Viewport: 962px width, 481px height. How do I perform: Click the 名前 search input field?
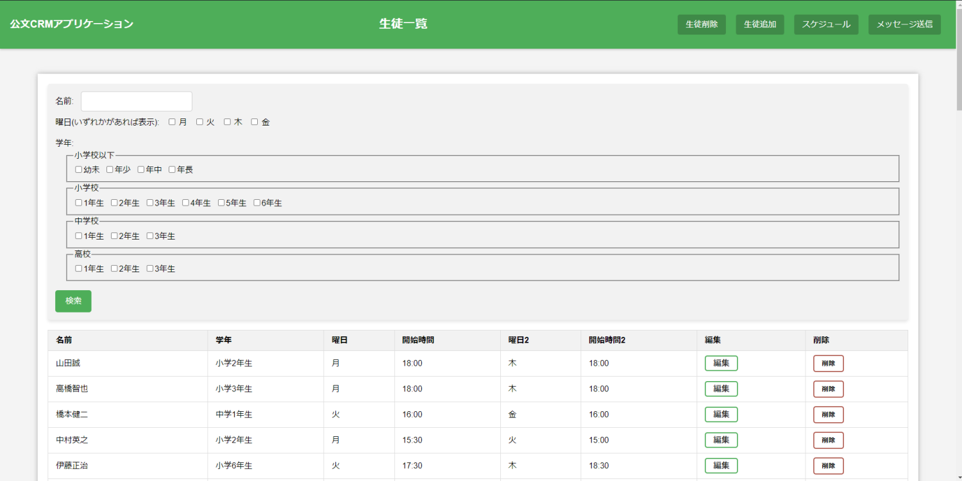[x=136, y=101]
